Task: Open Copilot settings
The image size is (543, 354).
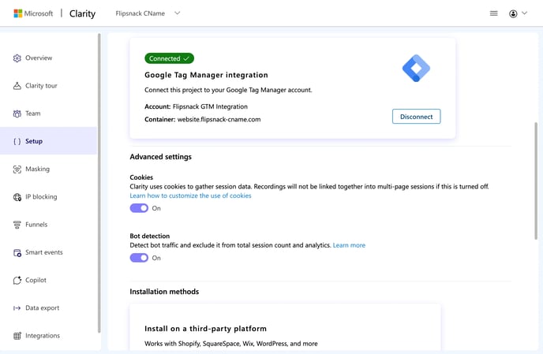Action: [x=48, y=281]
